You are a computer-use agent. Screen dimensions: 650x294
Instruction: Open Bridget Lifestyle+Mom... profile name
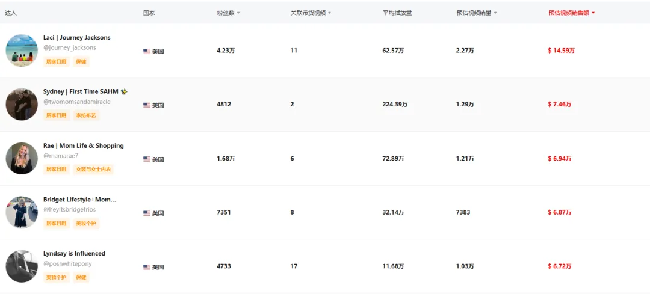coord(79,200)
